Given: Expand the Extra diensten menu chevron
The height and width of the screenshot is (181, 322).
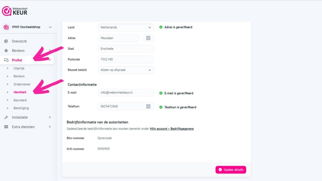Looking at the screenshot, I should click(x=50, y=127).
